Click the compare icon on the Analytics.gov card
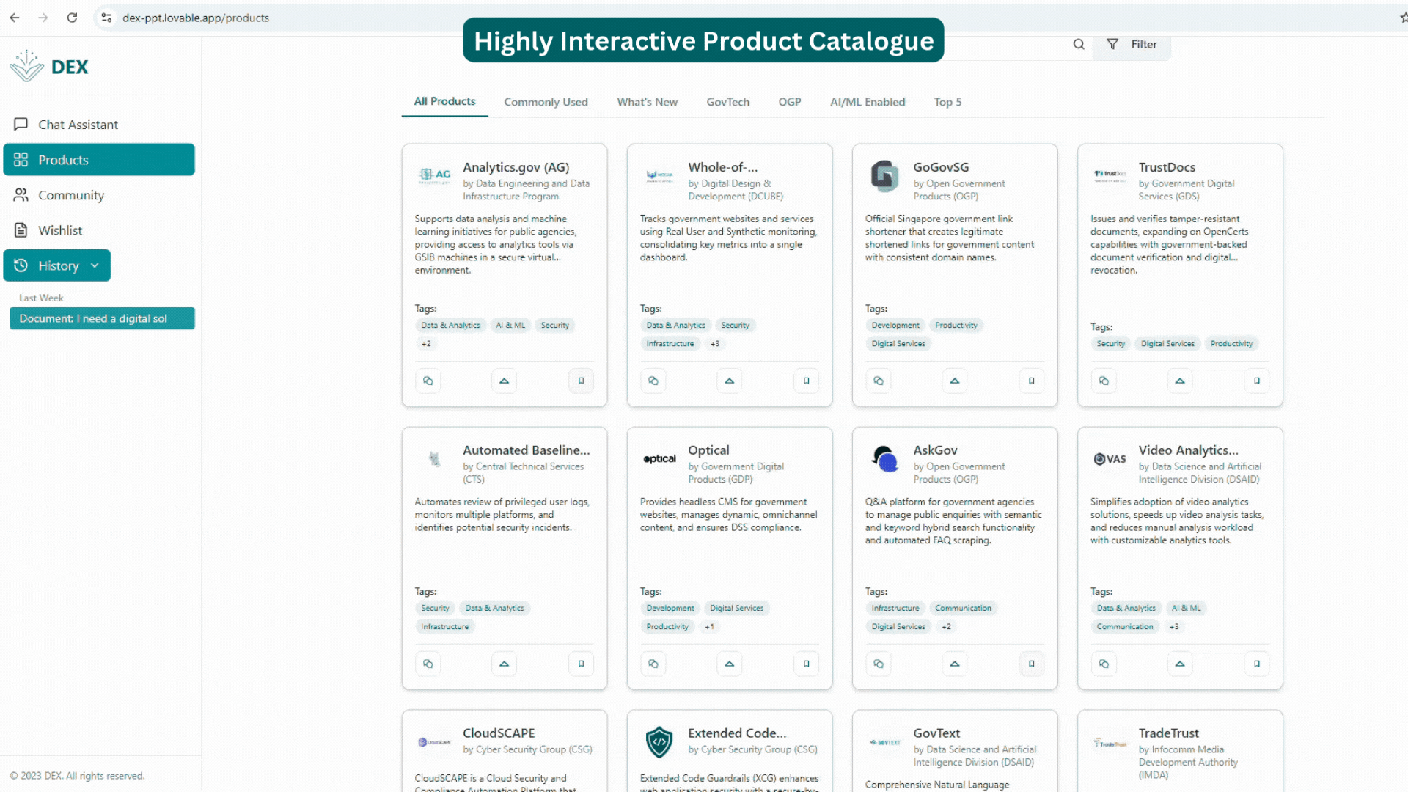This screenshot has height=792, width=1408. pyautogui.click(x=428, y=381)
